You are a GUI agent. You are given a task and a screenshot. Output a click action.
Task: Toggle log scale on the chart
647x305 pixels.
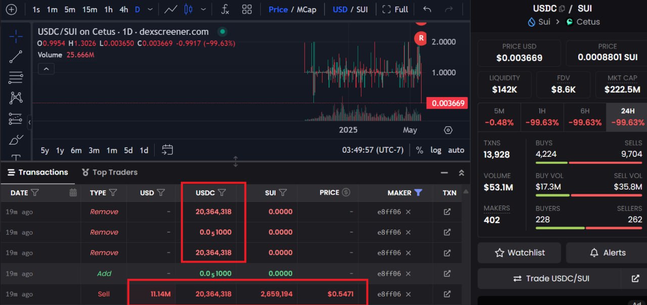click(x=436, y=150)
